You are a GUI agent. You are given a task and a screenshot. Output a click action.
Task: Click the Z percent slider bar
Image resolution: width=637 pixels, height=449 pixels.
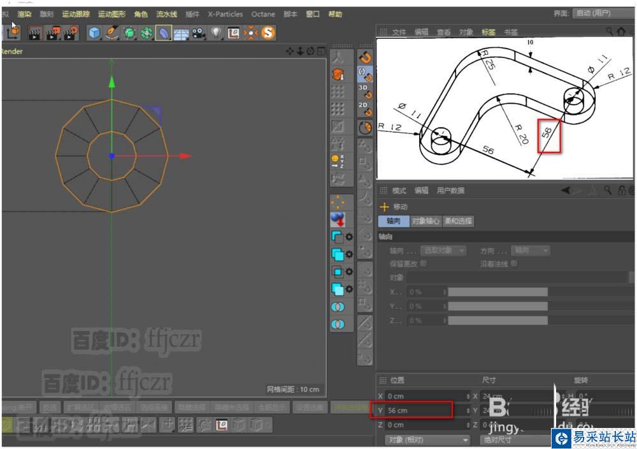497,320
